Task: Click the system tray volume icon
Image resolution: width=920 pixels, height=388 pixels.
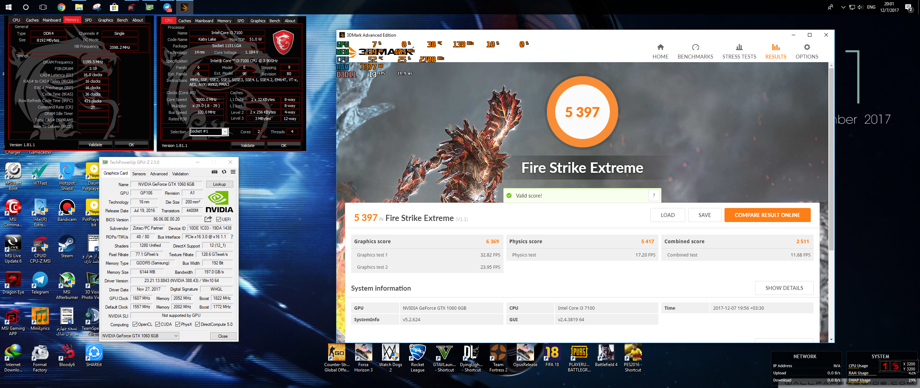Action: coord(860,7)
